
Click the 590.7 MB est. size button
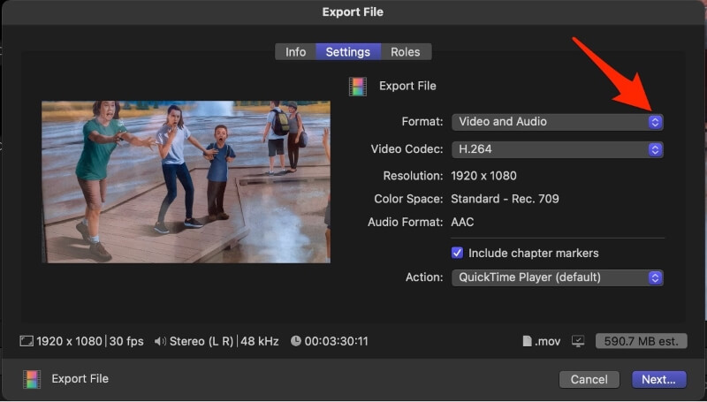642,341
